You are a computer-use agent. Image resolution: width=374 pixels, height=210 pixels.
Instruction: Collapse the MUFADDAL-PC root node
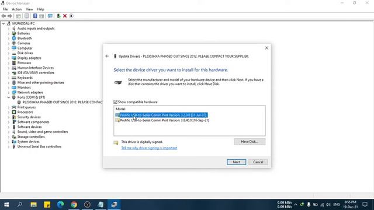point(4,23)
